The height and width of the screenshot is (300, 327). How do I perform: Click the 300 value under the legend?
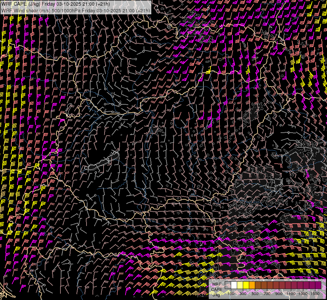[243, 294]
